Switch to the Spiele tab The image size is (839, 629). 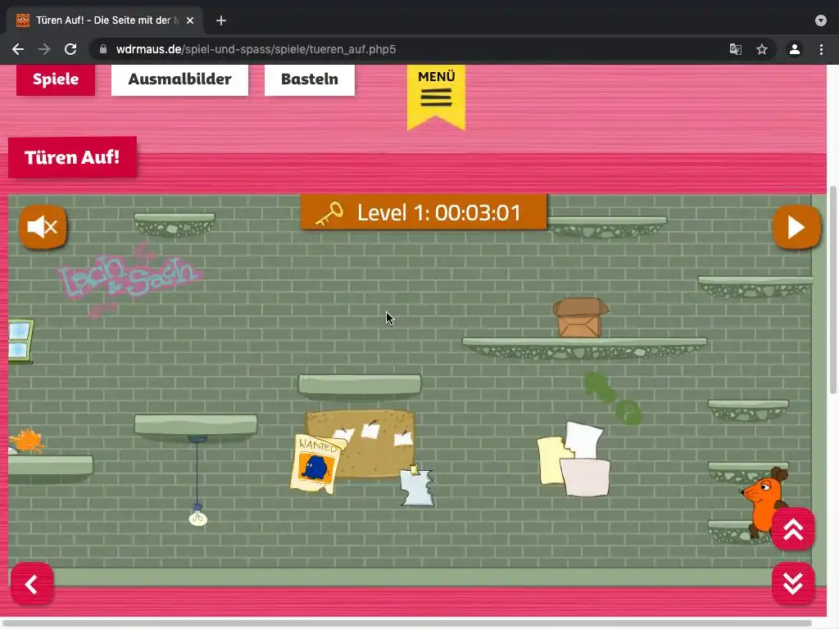[56, 79]
